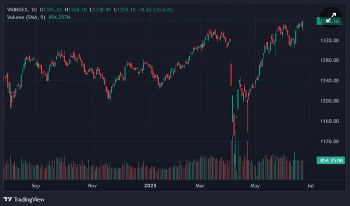Click the close value C1358.18

[x=125, y=10]
